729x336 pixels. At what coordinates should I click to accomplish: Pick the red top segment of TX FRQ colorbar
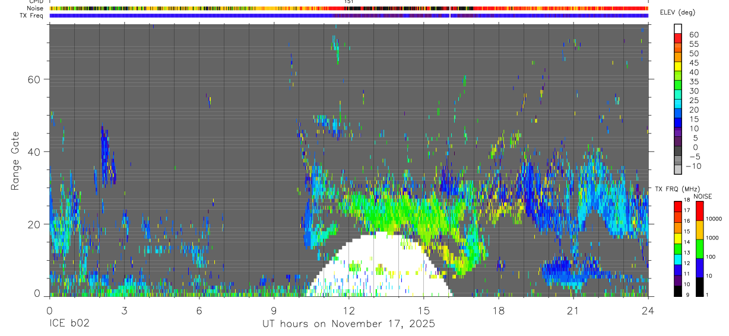[678, 207]
